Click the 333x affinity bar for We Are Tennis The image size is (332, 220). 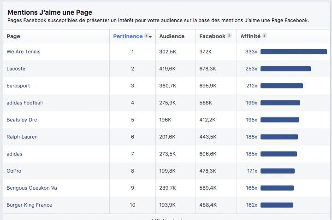(x=293, y=52)
